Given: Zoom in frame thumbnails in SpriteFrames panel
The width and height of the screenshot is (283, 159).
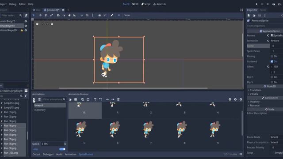Looking at the screenshot, I should (x=241, y=99).
